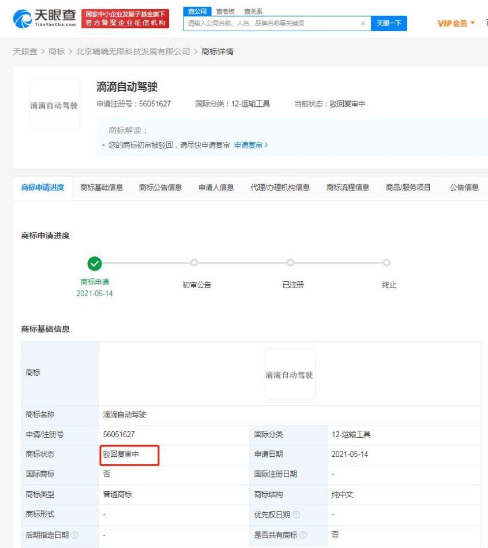Image resolution: width=488 pixels, height=548 pixels.
Task: Click the 国际分类：12-运输工具 header text
Action: pos(232,104)
